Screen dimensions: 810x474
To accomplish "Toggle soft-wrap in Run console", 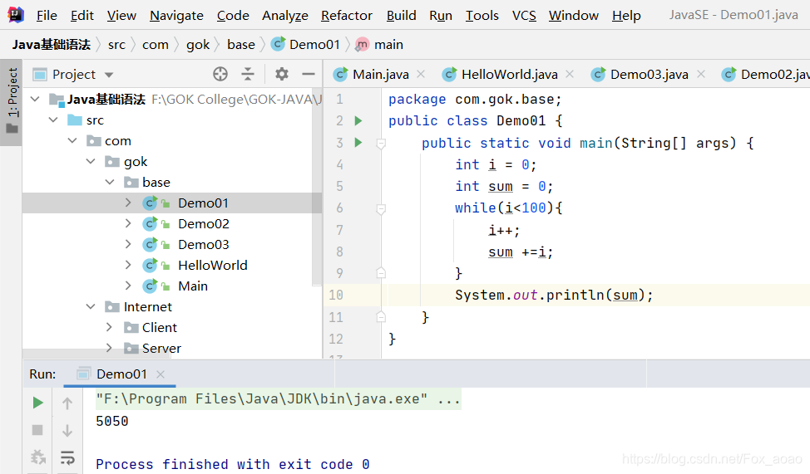I will pyautogui.click(x=67, y=457).
